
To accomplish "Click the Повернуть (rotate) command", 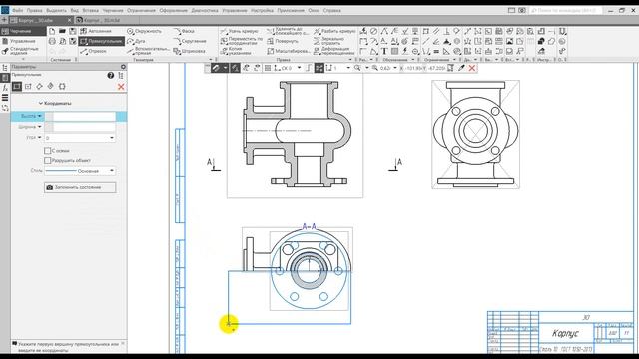I will click(x=283, y=41).
